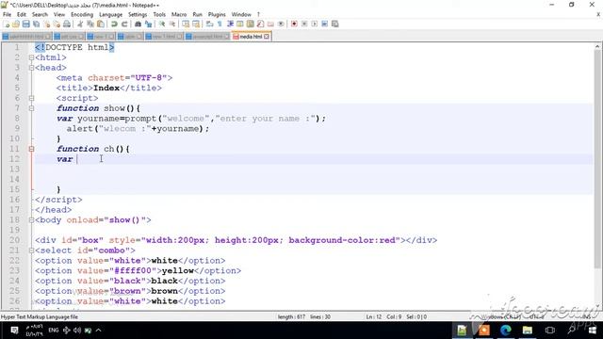Click the Save All toolbar icon
Screen dimensions: 603x339
36,24
